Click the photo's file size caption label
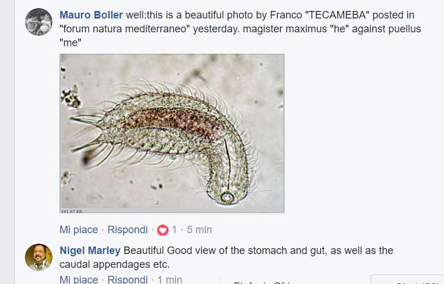Image resolution: width=444 pixels, height=284 pixels. click(72, 211)
